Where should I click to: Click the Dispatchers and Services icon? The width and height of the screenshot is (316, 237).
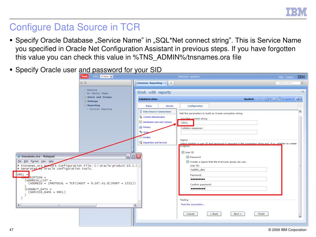pyautogui.click(x=141, y=142)
